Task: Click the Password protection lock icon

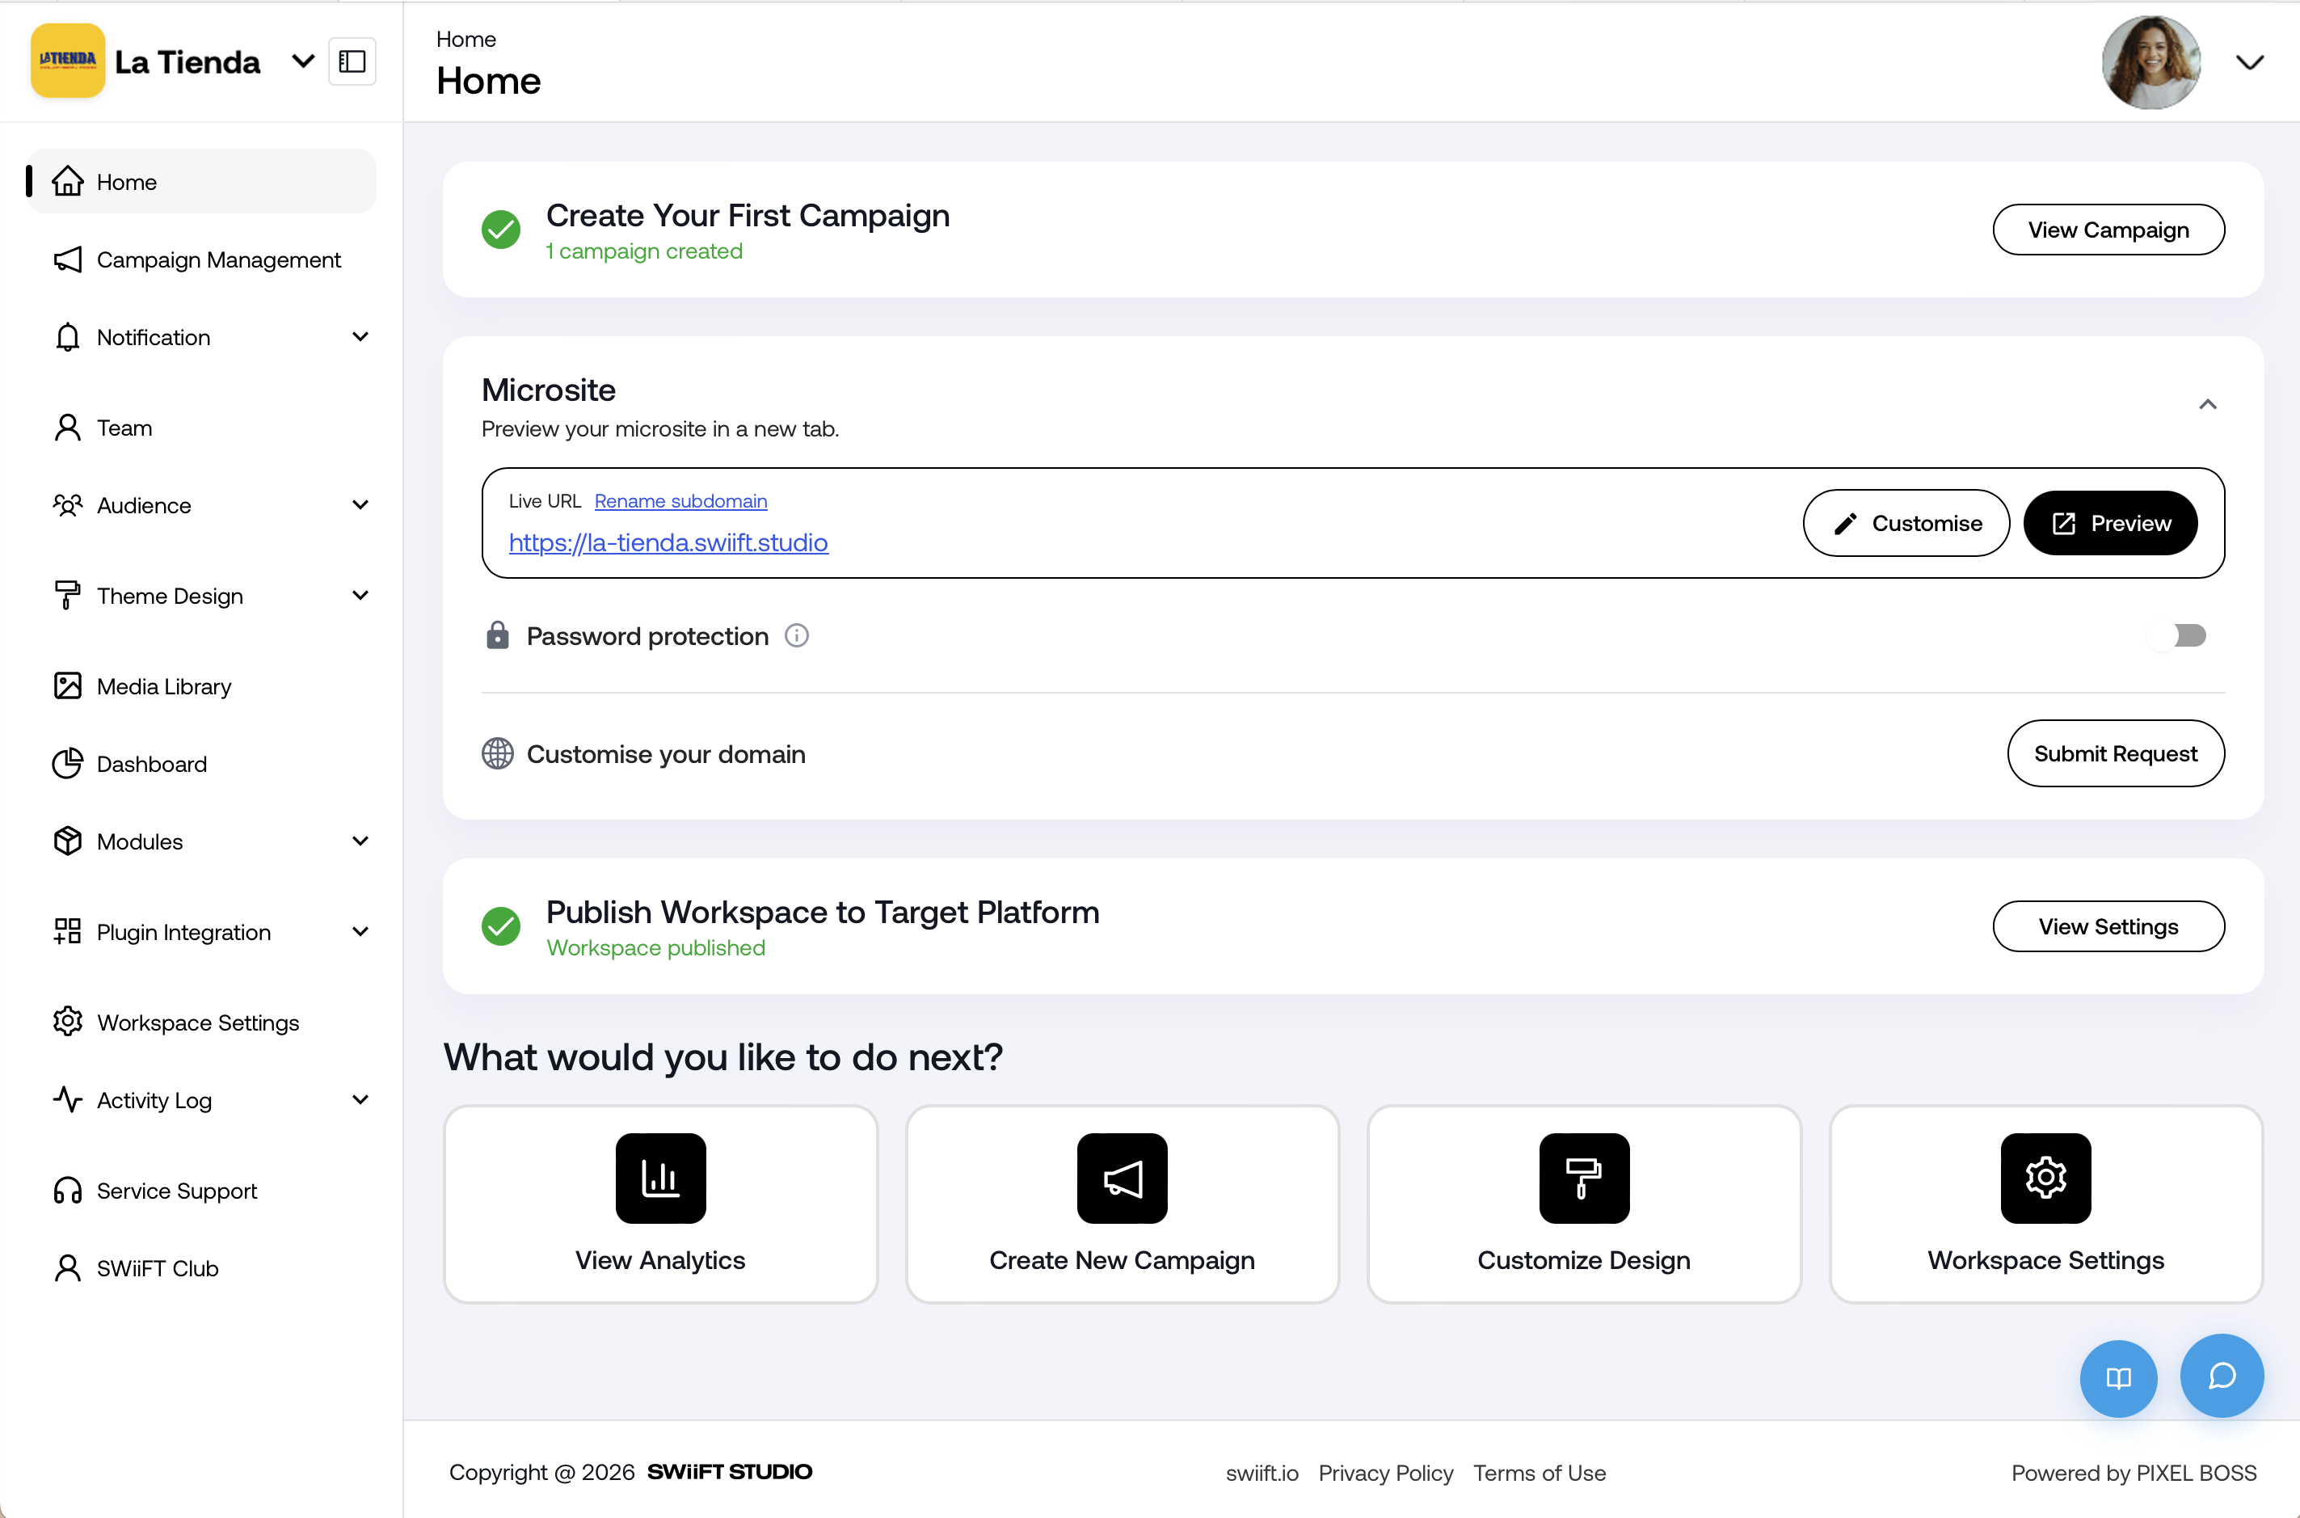Action: (498, 635)
